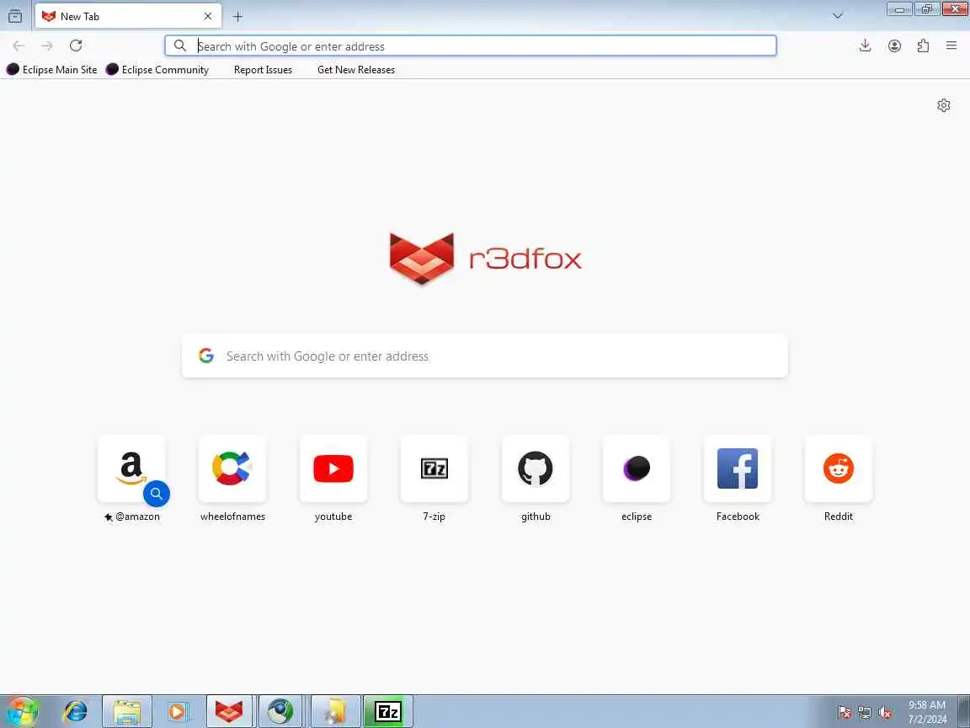The image size is (970, 728).
Task: Focus the address bar search field
Action: tap(470, 45)
